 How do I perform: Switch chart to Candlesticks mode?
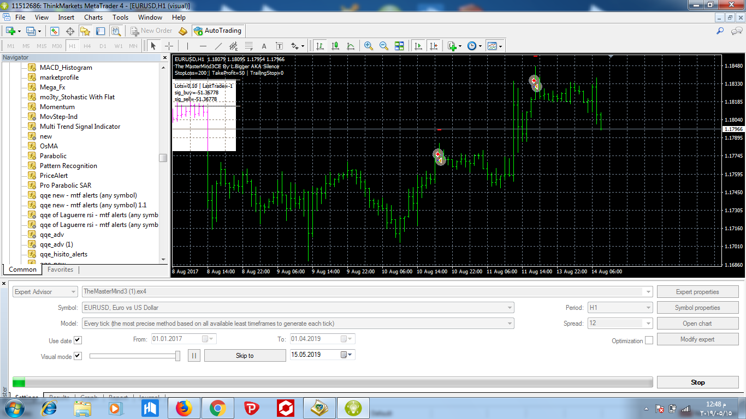[x=335, y=46]
